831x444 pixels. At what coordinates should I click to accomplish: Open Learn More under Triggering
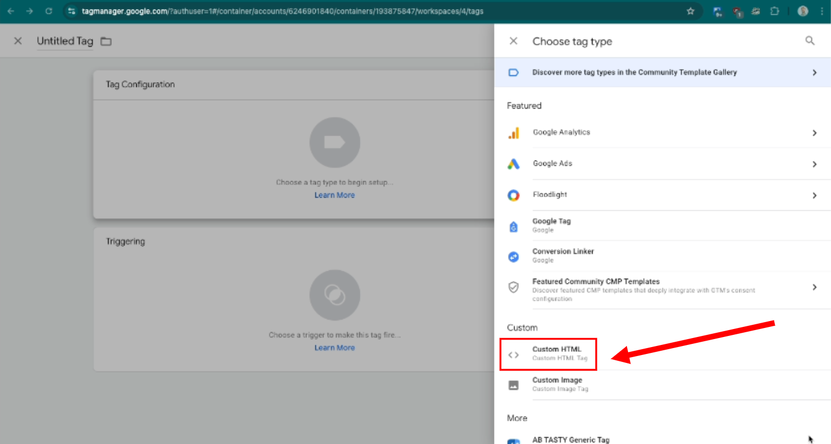coord(334,348)
